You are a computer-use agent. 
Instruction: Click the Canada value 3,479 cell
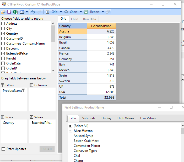point(101,48)
